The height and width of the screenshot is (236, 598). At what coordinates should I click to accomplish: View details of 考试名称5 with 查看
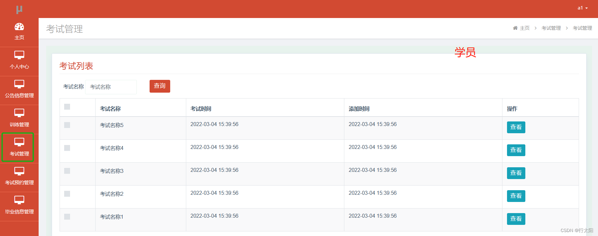[516, 127]
